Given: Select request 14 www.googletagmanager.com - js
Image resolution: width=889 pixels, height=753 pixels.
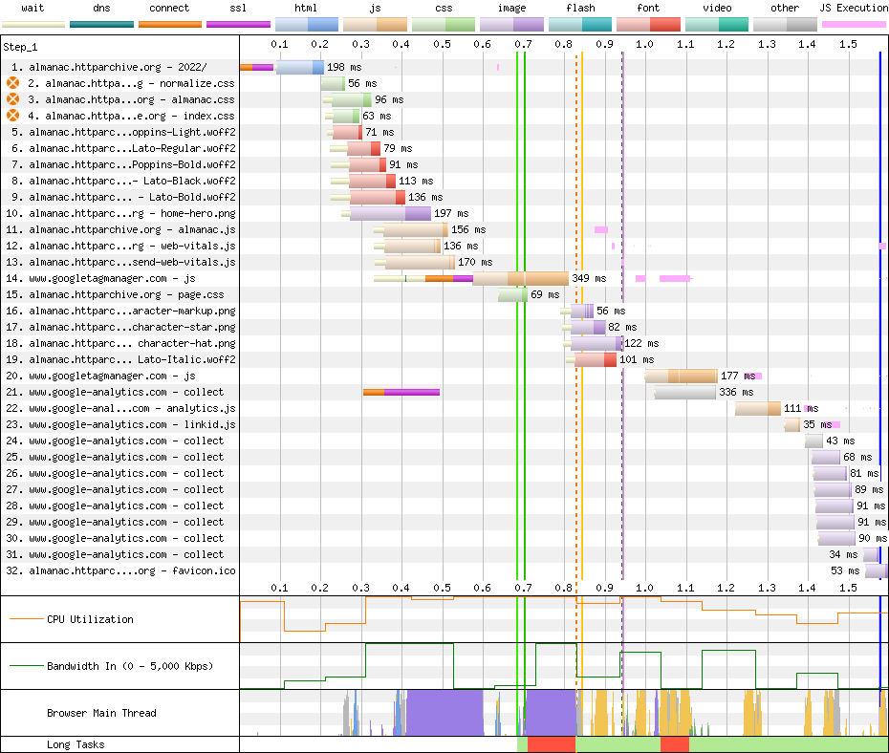Looking at the screenshot, I should [112, 278].
